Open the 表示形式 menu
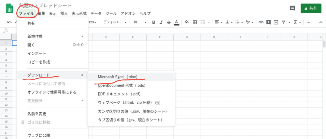 click(x=79, y=13)
